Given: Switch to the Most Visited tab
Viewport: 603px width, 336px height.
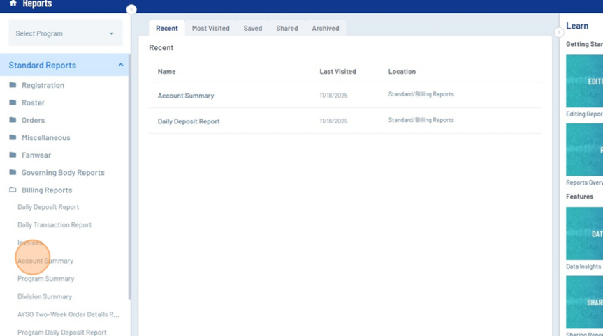Looking at the screenshot, I should point(210,29).
